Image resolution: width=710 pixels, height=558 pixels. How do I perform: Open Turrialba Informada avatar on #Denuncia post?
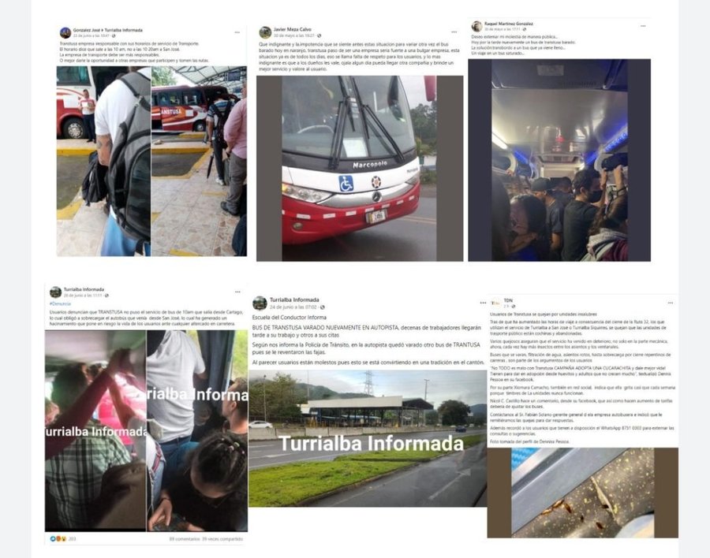tap(55, 292)
